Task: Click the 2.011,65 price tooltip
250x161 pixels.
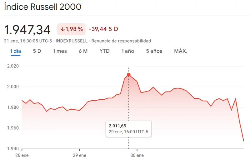Action: (128, 129)
